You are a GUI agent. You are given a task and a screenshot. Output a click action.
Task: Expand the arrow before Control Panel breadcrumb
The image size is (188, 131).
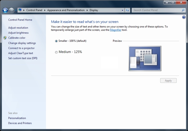click(x=24, y=10)
